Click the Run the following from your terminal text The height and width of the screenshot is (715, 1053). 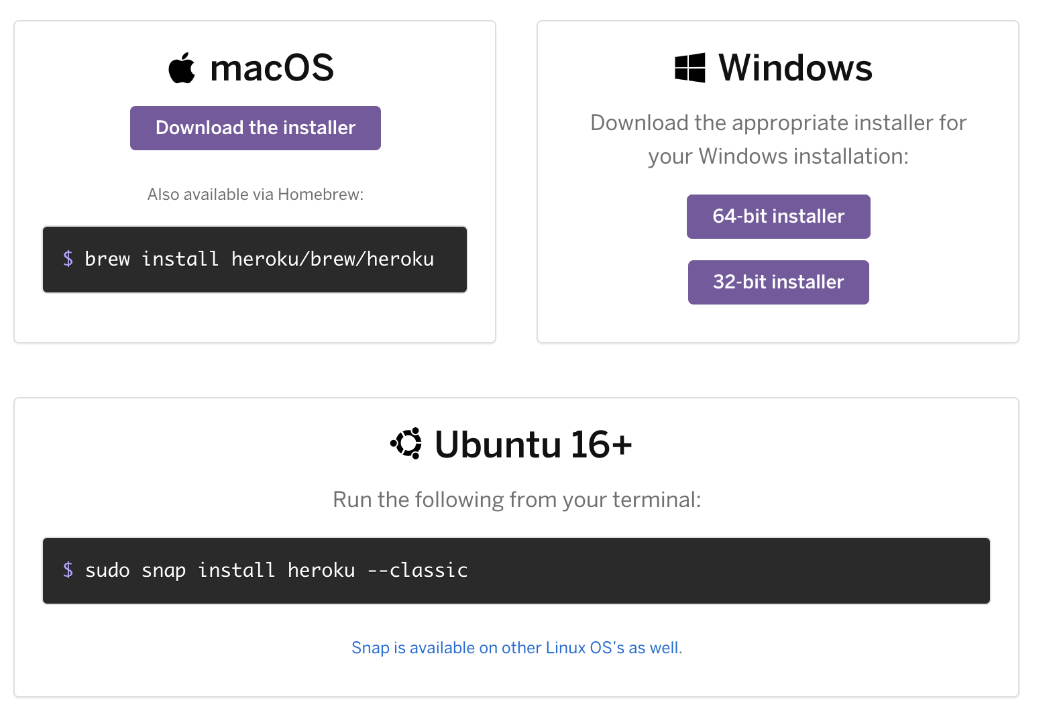pos(516,500)
